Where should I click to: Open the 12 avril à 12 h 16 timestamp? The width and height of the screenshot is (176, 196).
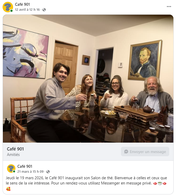[x=27, y=10]
